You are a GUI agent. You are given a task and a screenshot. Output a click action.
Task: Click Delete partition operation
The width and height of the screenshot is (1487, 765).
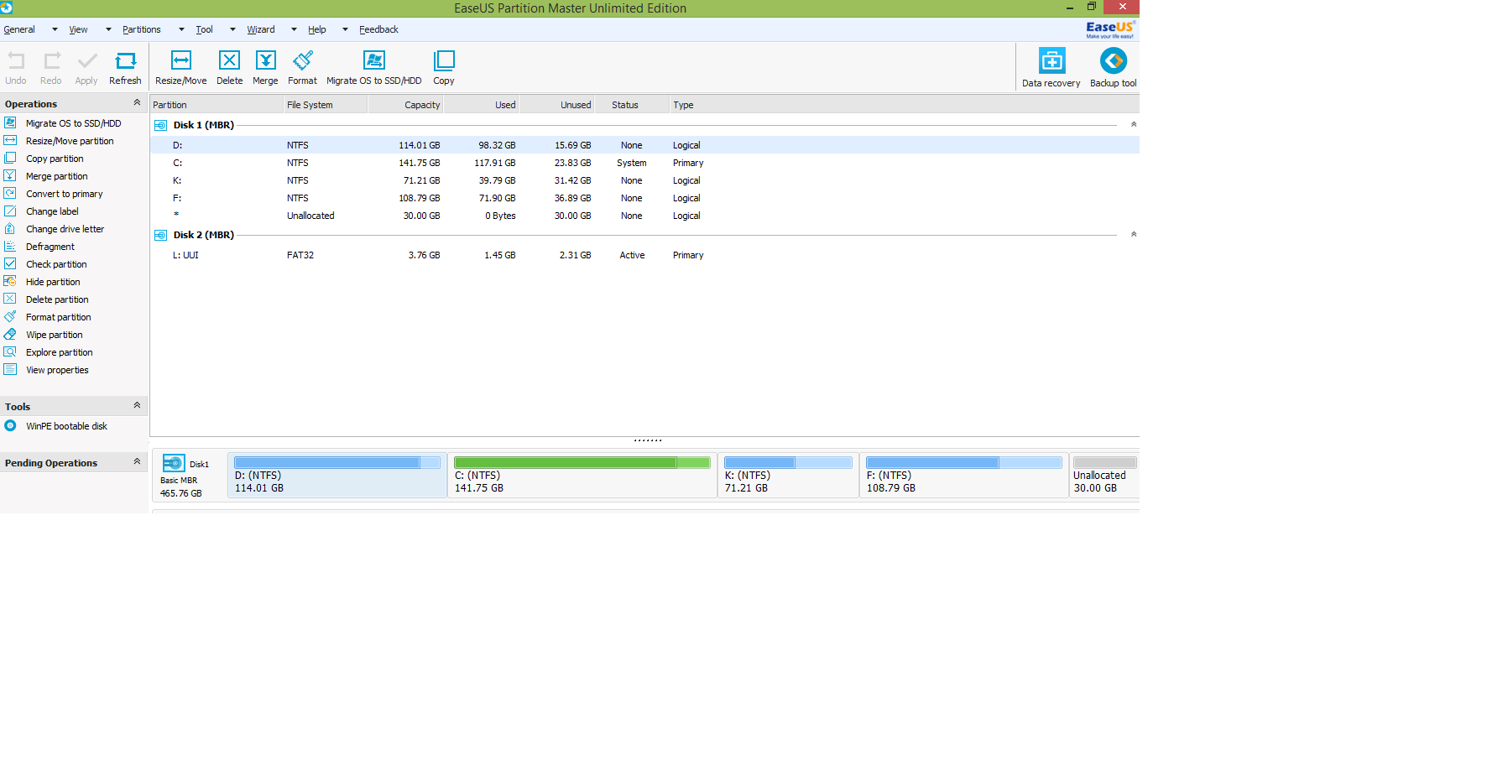(57, 299)
